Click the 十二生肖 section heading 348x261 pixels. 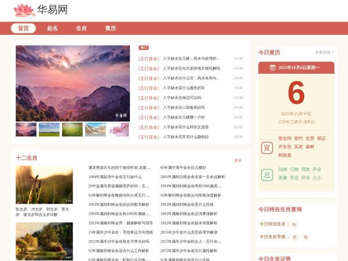[x=27, y=158]
